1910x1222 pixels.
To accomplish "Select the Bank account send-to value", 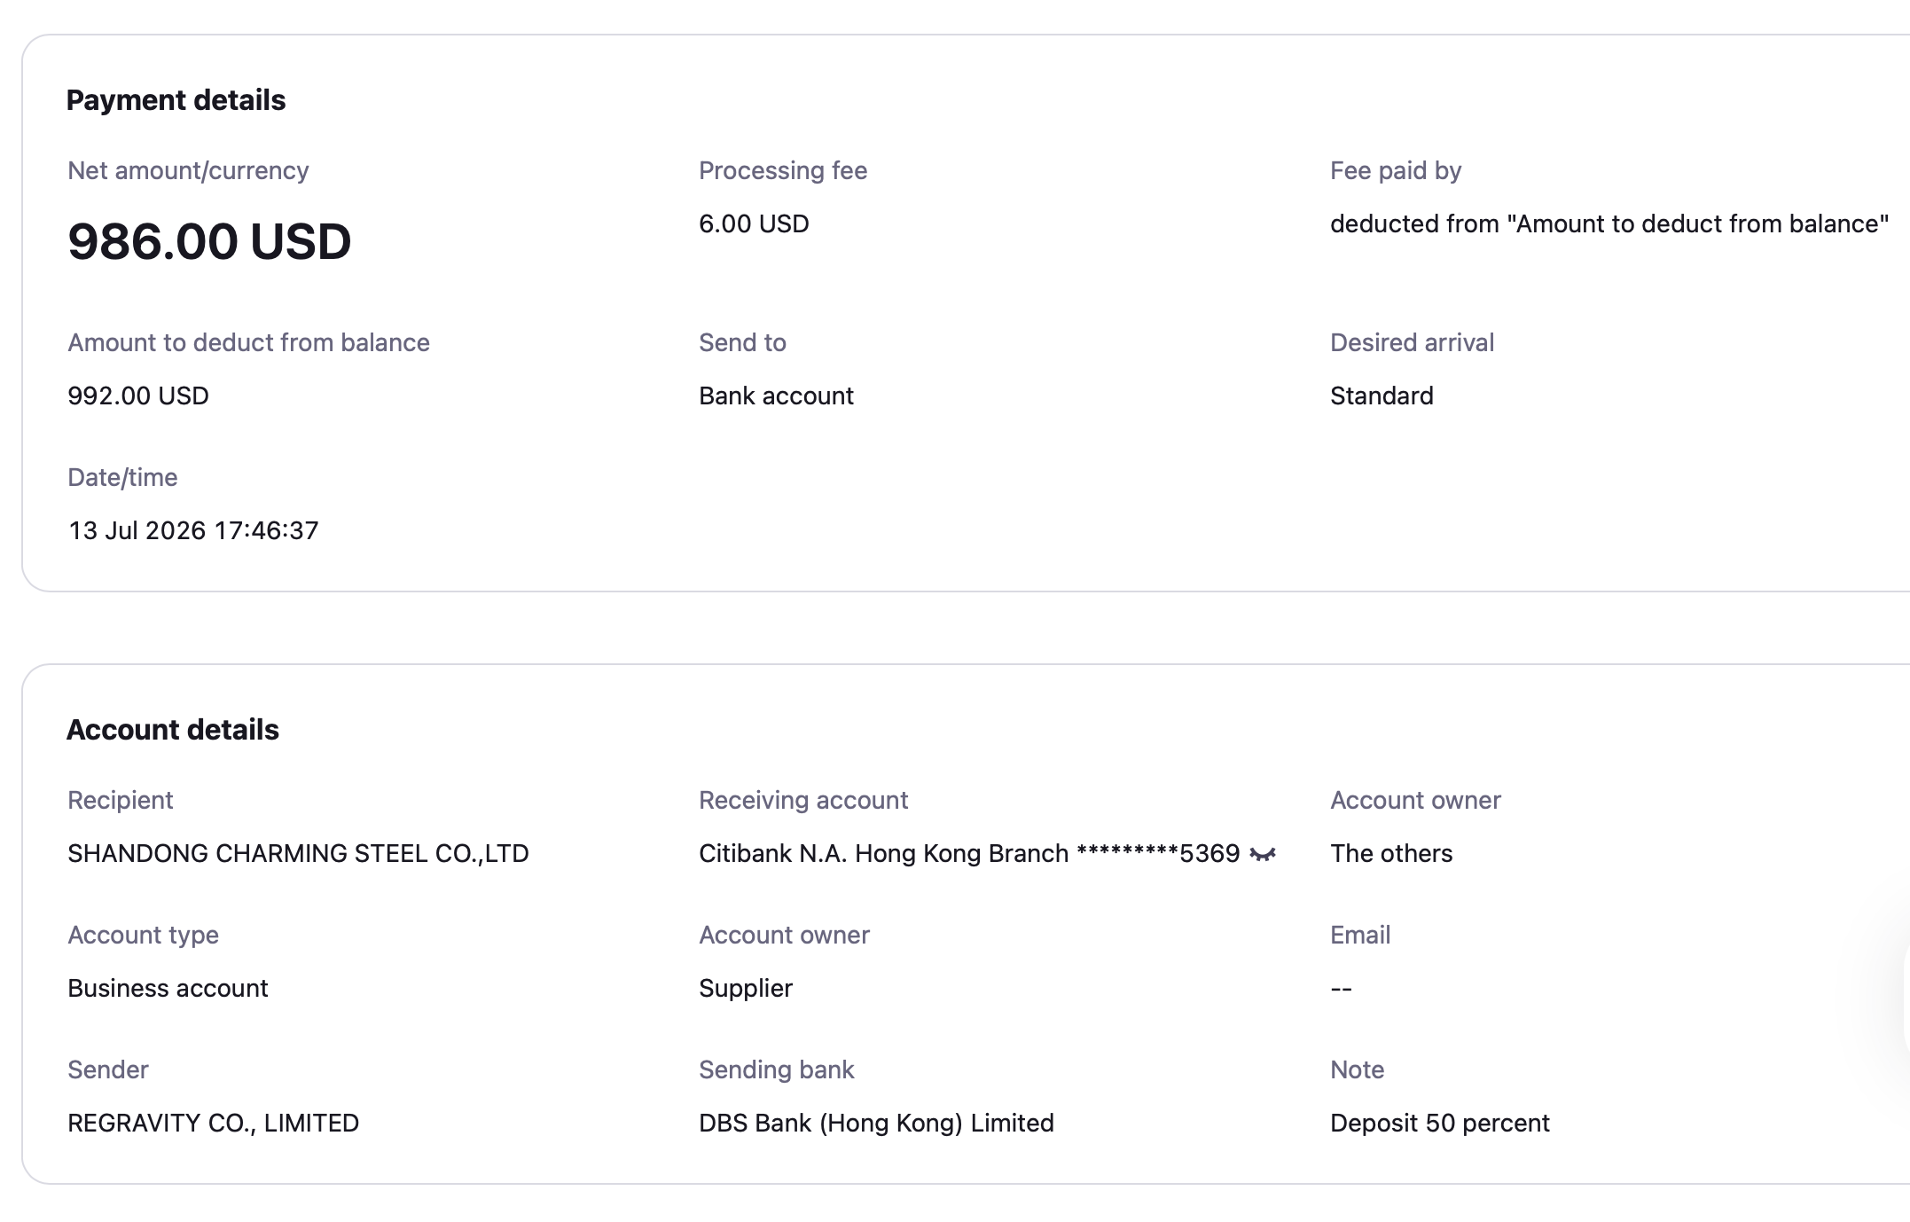I will coord(776,396).
